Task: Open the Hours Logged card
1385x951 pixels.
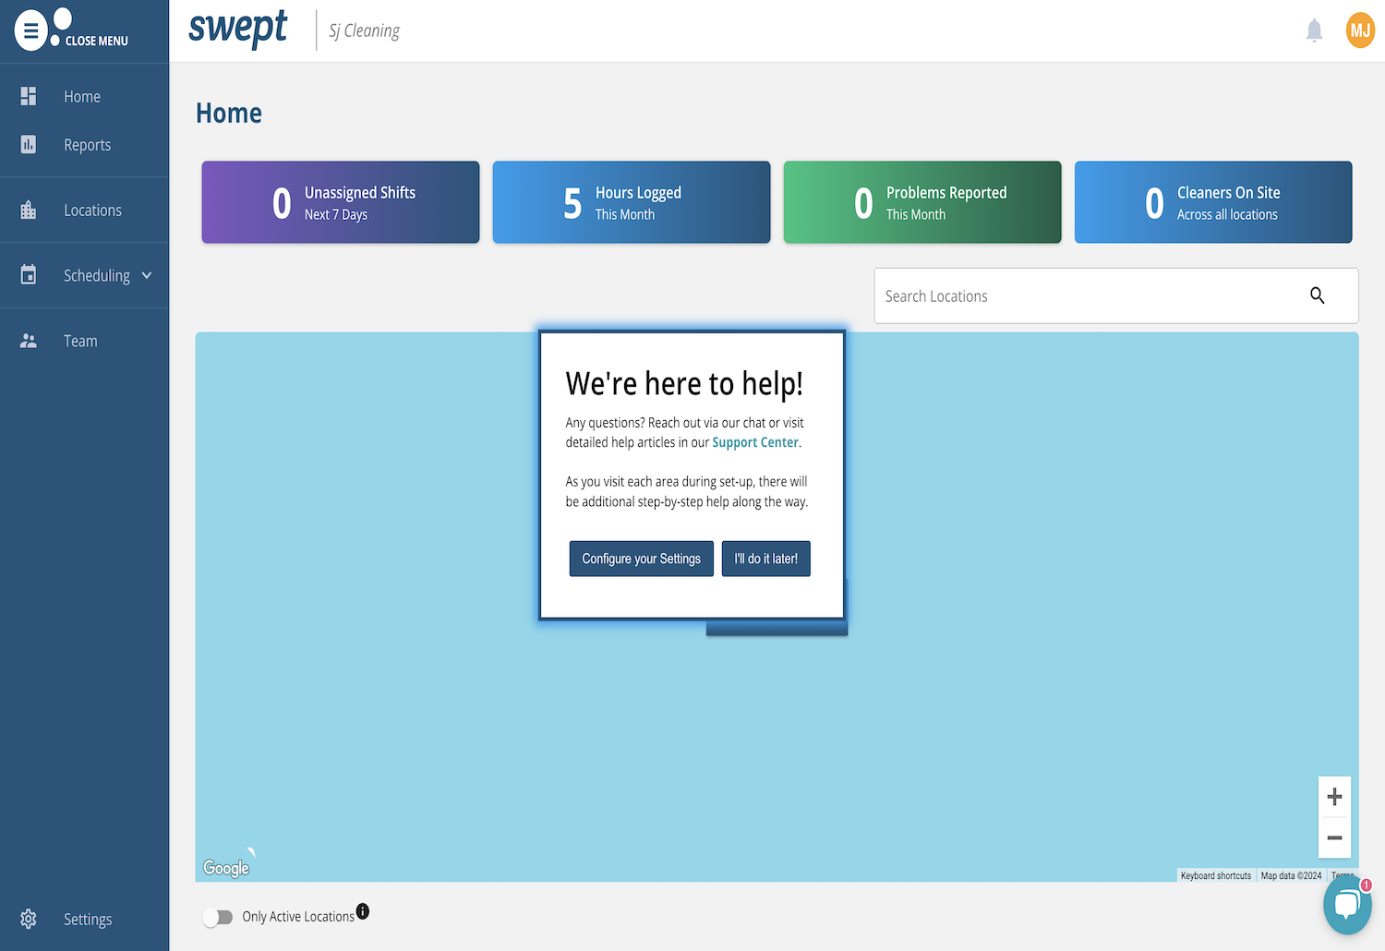Action: [632, 202]
